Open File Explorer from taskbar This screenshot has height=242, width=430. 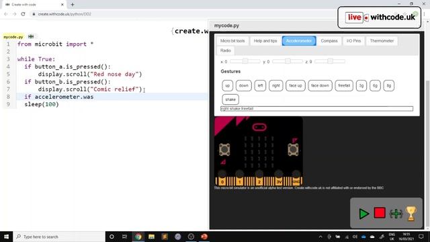[151, 237]
